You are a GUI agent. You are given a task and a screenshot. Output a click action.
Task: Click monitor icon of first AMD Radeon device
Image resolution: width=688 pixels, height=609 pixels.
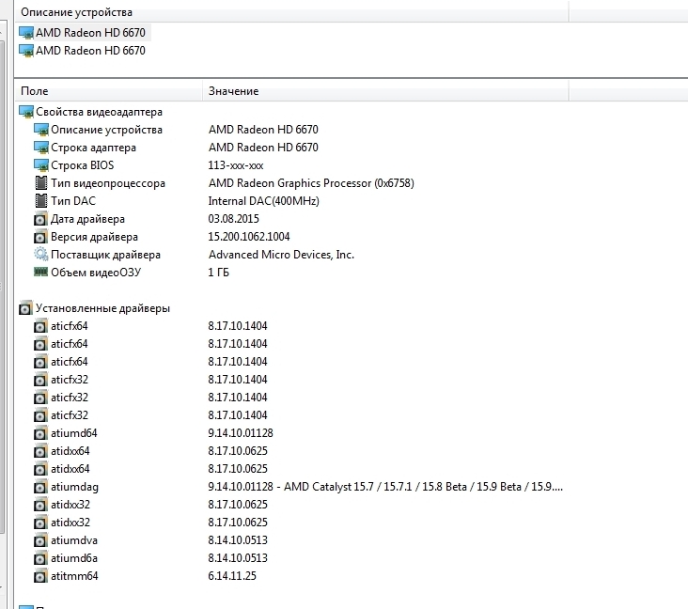click(26, 33)
